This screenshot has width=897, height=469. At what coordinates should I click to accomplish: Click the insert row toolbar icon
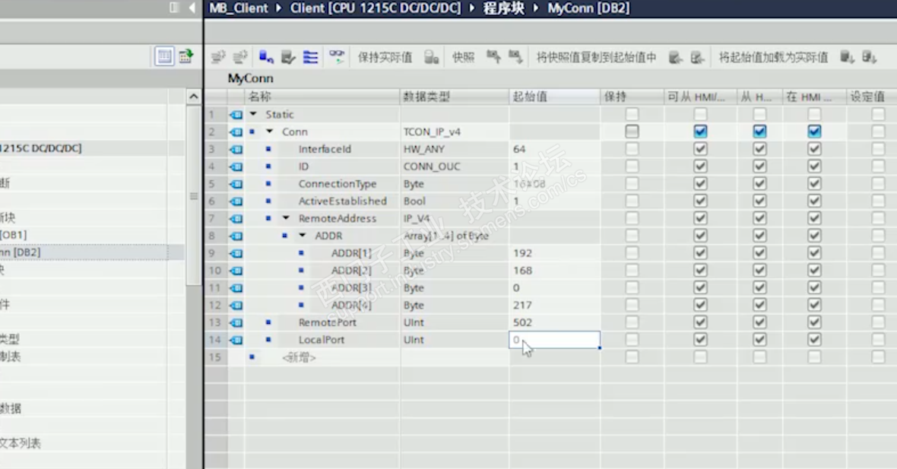click(x=218, y=56)
